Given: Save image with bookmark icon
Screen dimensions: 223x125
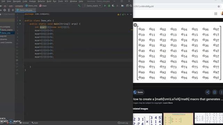Looking at the screenshot, I should coord(215,92).
